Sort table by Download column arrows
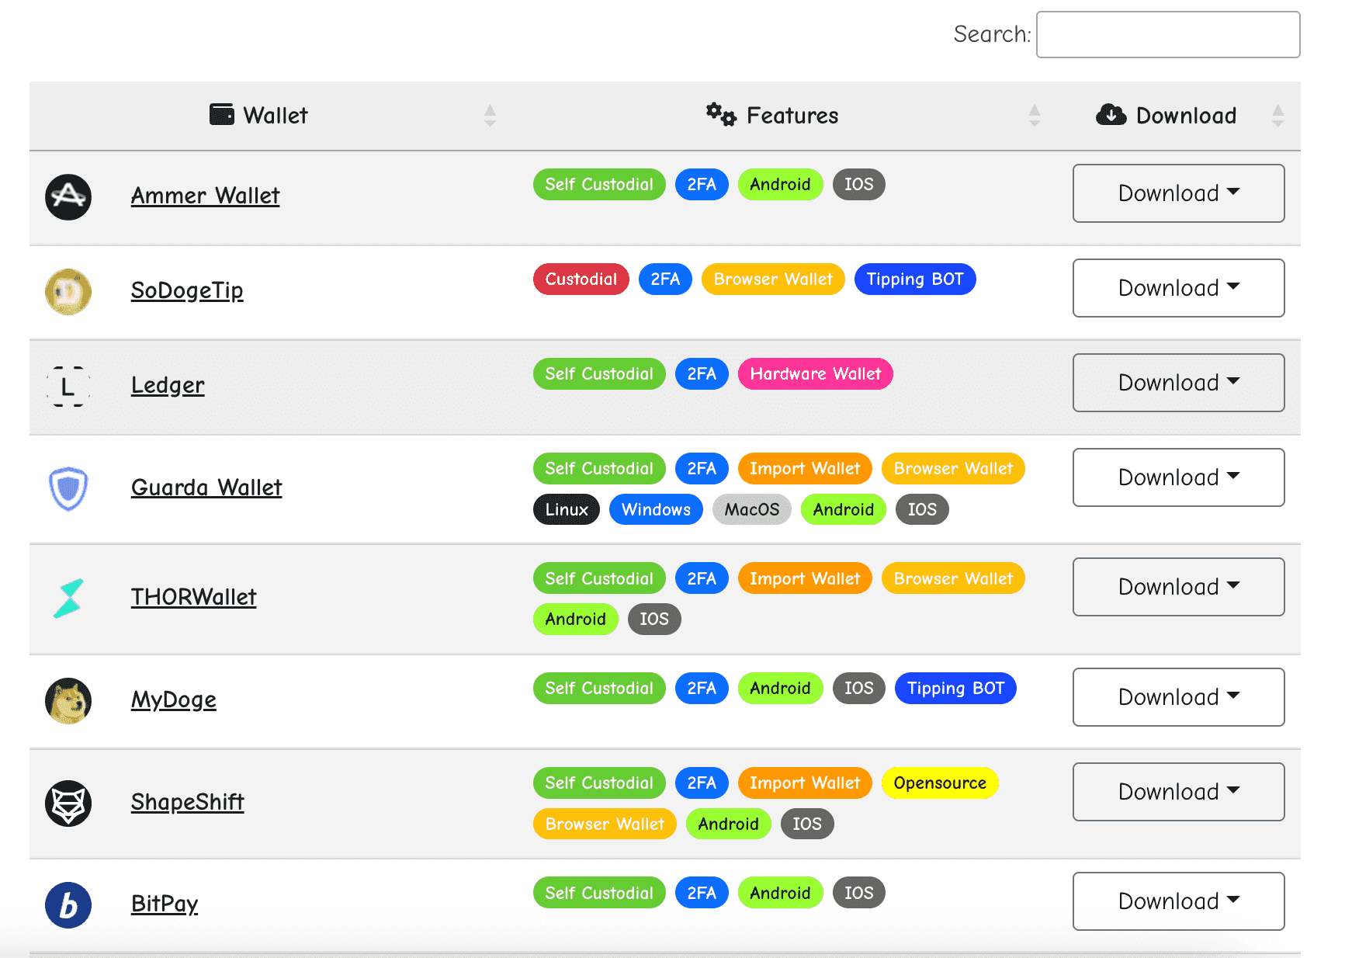 1277,116
